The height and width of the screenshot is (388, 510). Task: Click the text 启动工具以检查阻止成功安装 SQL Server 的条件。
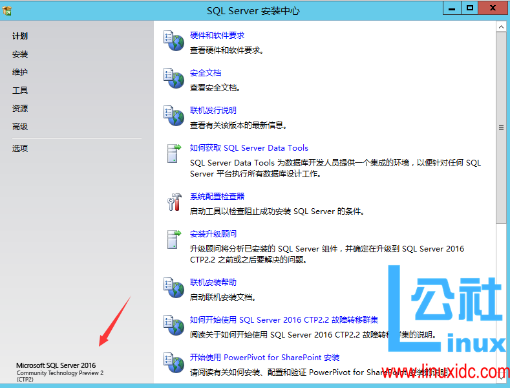277,211
